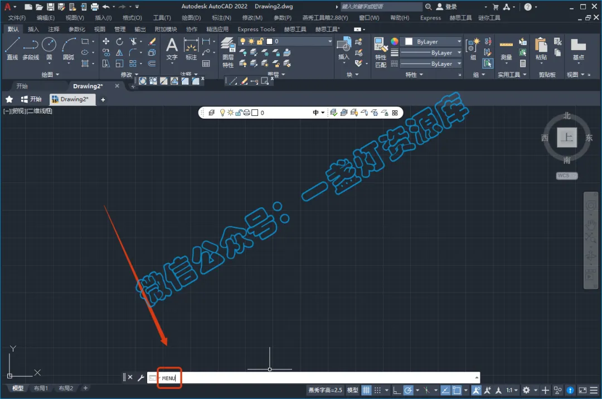Click the Customize wrench icon beside command line

click(140, 377)
